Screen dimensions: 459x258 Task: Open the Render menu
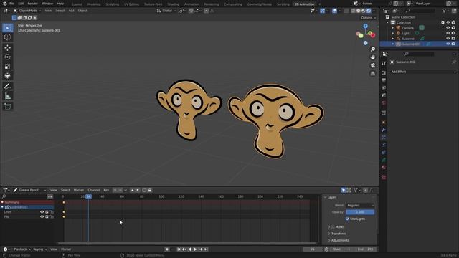pyautogui.click(x=32, y=4)
